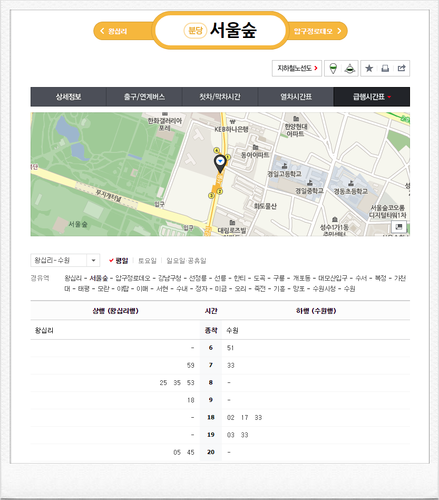Open the 상세정보 tab
This screenshot has width=439, height=500.
[x=69, y=97]
